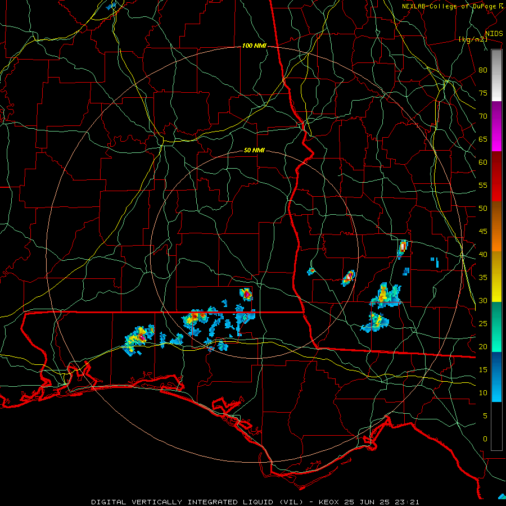
Task: Select the 75 value on VIL scale
Action: pos(483,93)
